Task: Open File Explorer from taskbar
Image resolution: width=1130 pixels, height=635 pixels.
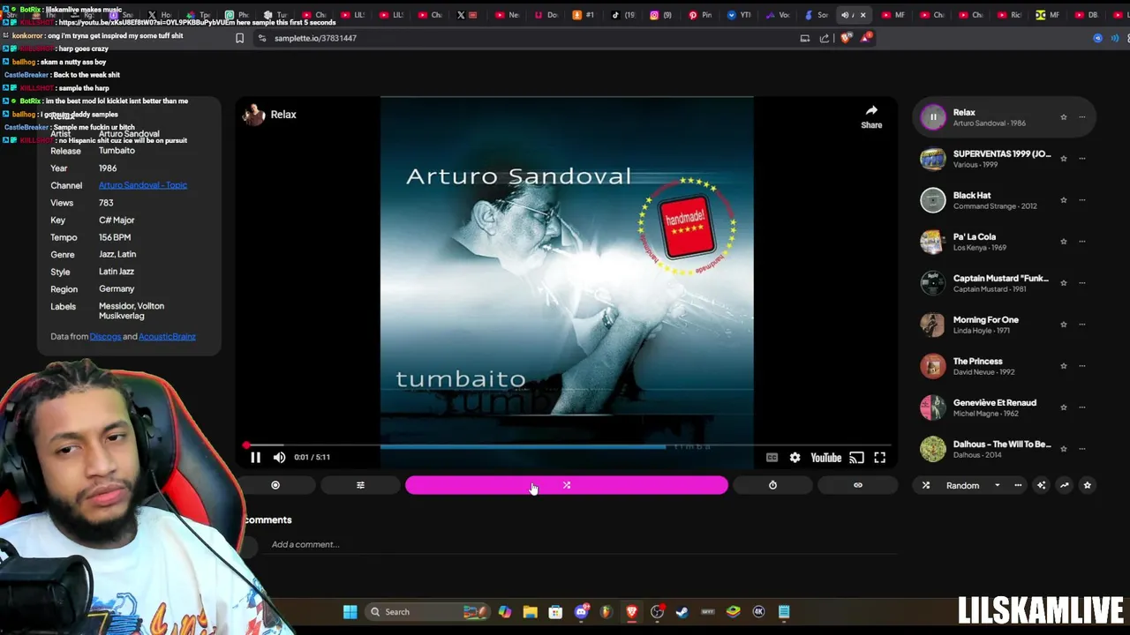Action: click(530, 612)
